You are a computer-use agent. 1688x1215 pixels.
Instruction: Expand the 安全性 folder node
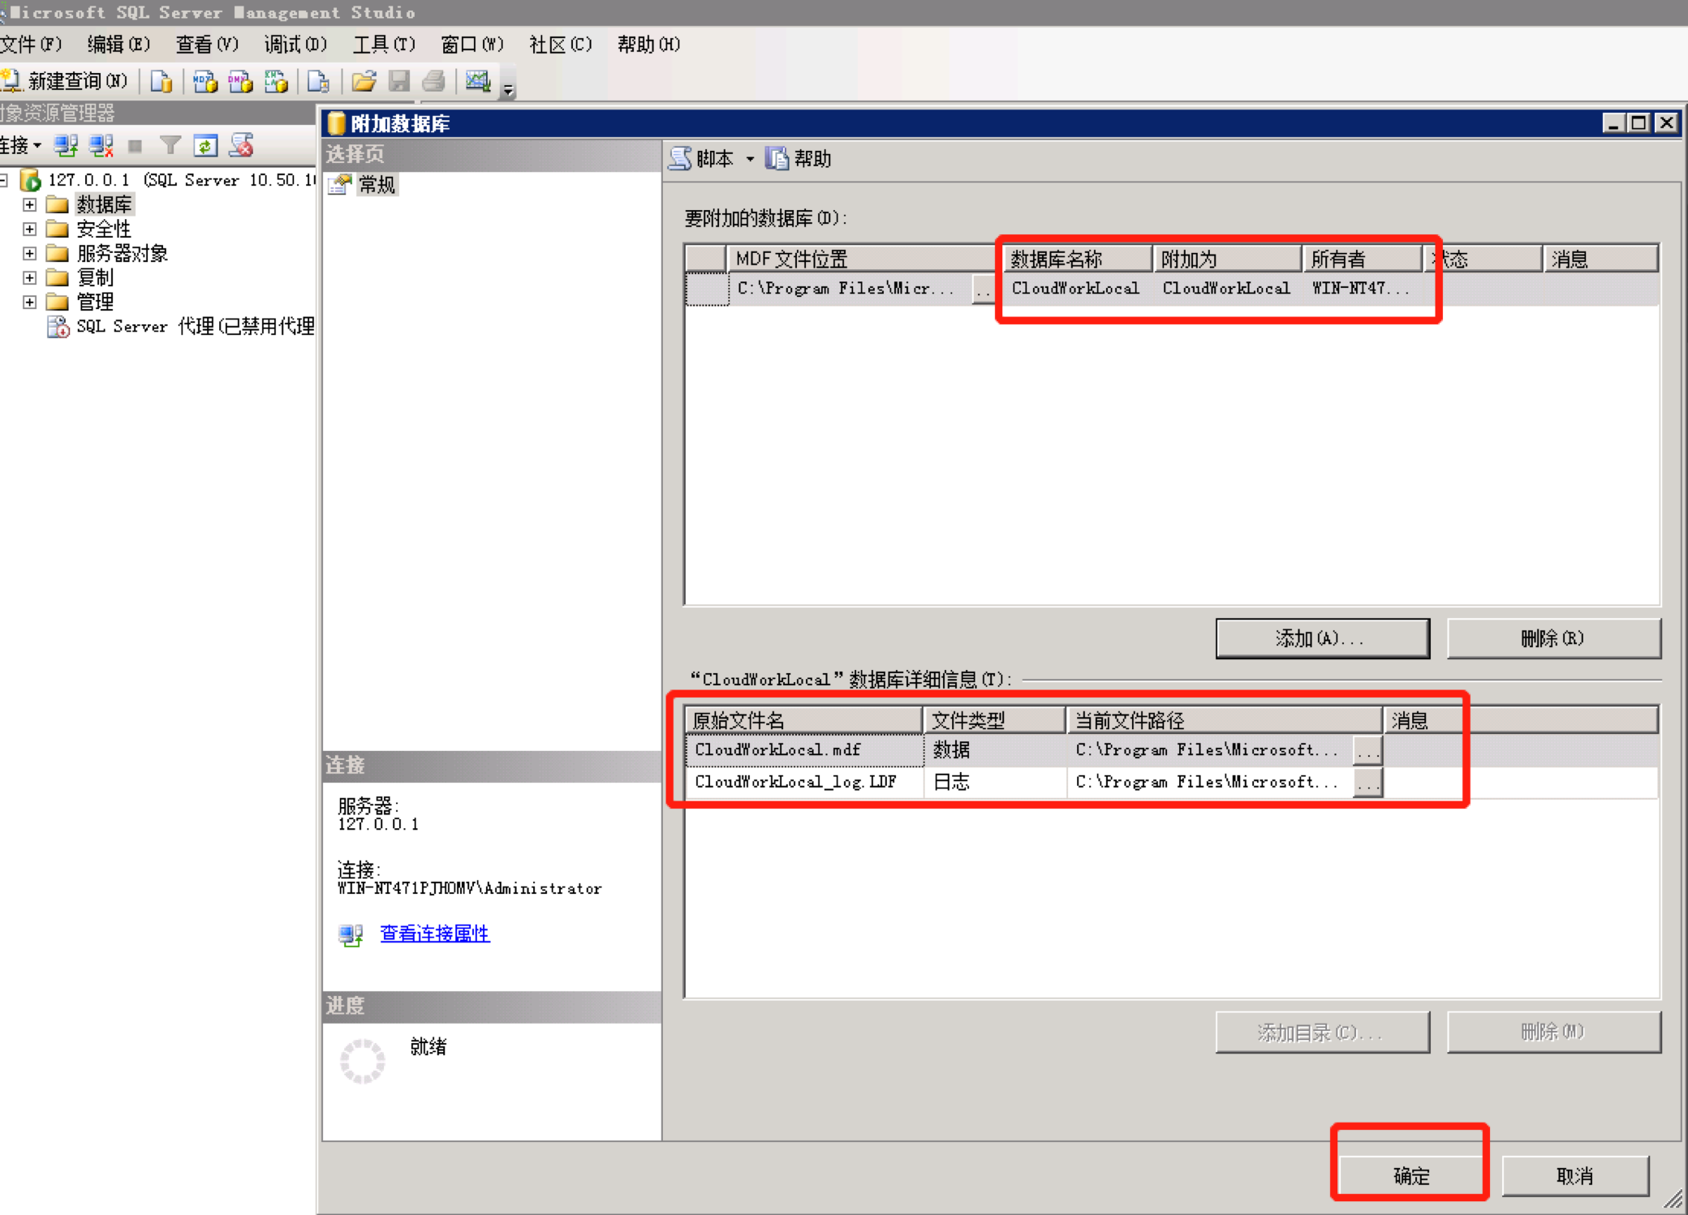coord(30,229)
